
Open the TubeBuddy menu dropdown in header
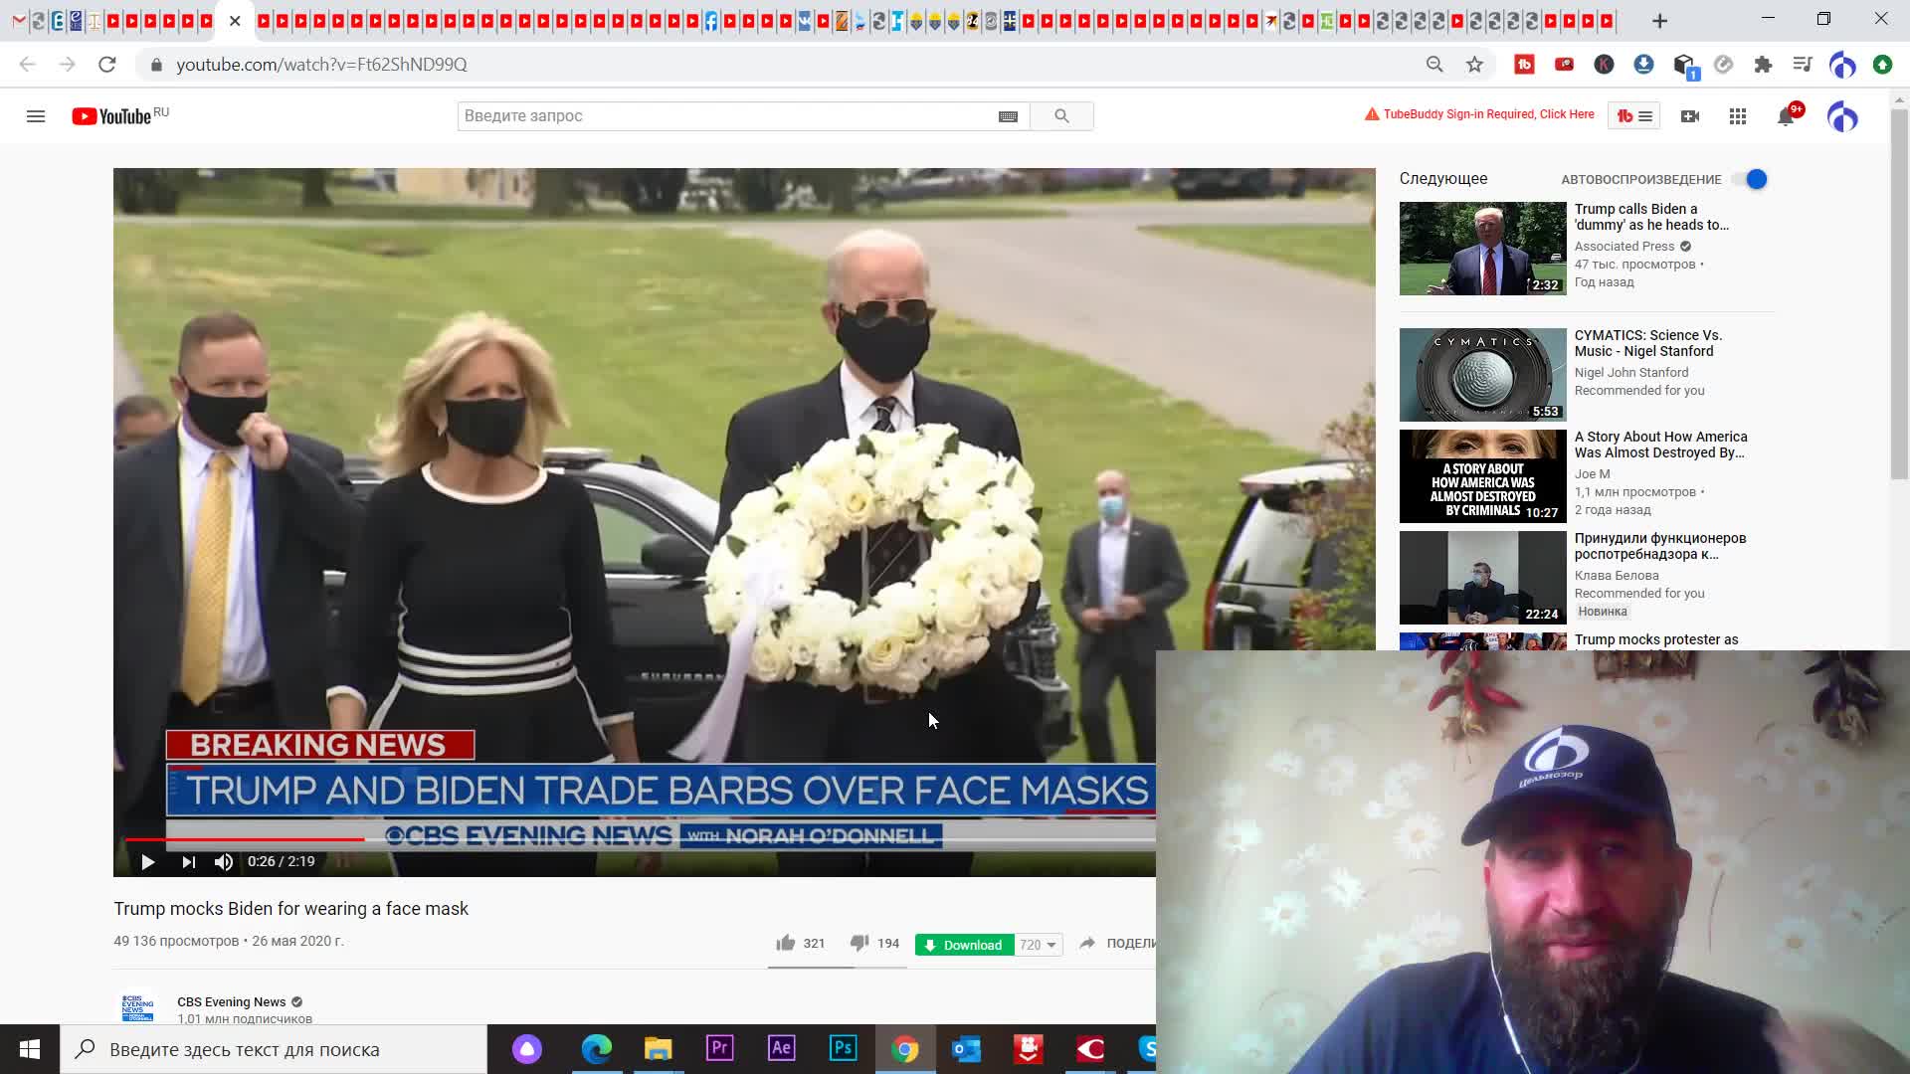click(x=1634, y=116)
